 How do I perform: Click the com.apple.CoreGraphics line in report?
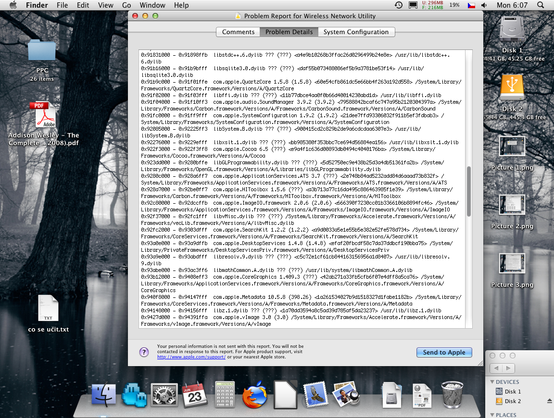[x=292, y=283]
